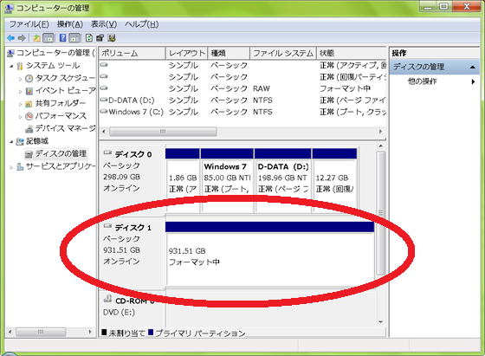The height and width of the screenshot is (356, 485).
Task: Maximize the コンピューターの管理 window
Action: (x=444, y=6)
